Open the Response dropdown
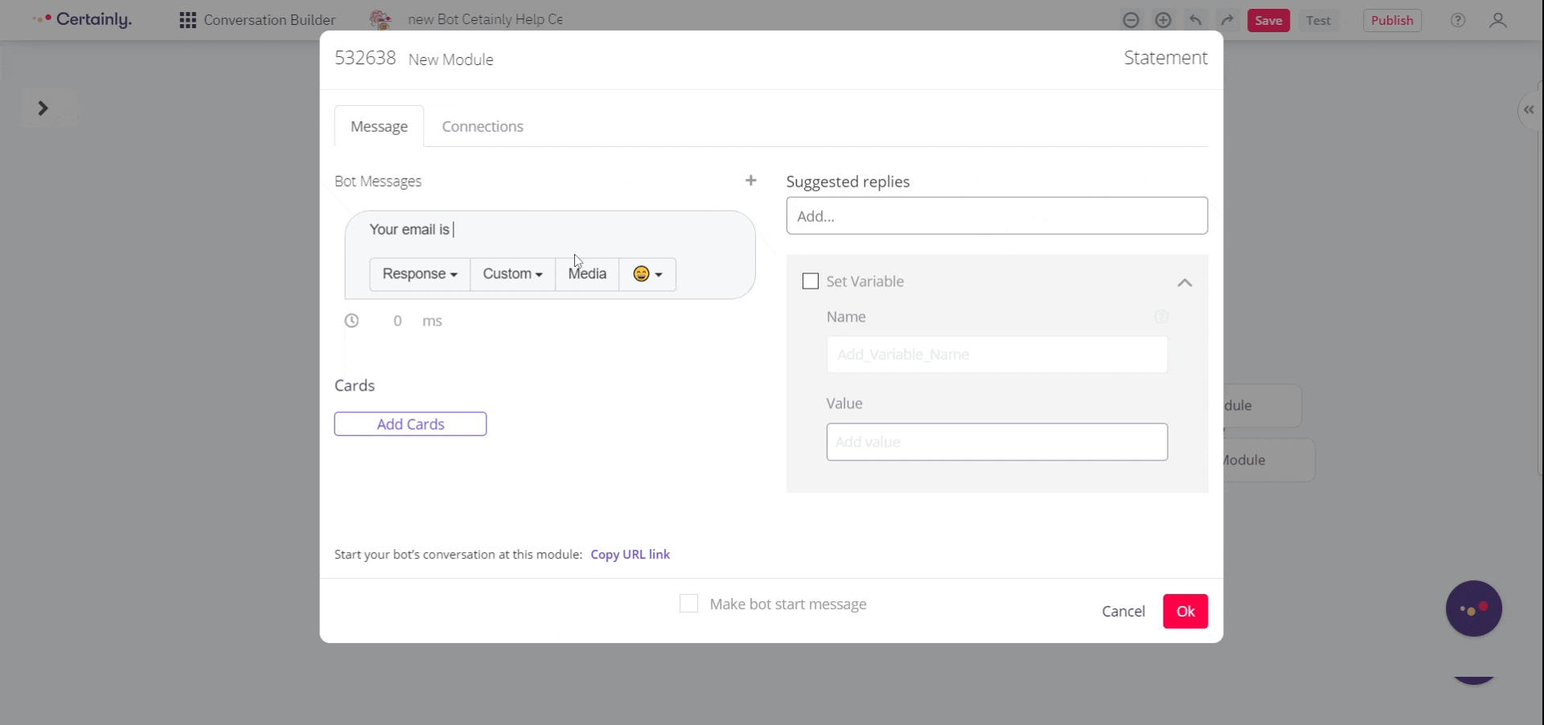Screen dimensions: 1544x725 coord(420,274)
